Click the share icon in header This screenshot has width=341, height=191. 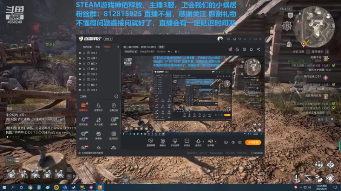258,49
